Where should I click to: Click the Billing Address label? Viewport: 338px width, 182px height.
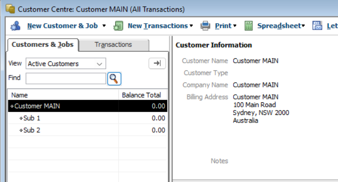point(207,97)
